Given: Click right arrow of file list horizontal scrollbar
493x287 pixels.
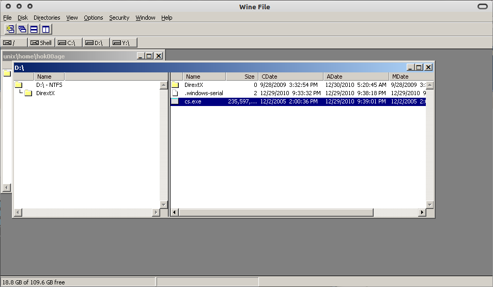Looking at the screenshot, I should coord(422,213).
